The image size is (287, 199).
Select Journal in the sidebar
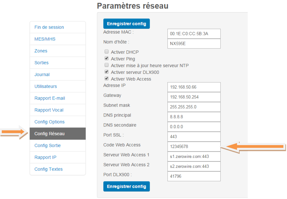tap(42, 75)
